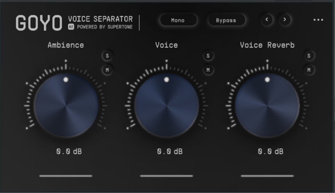Click the Voice gain knob
The image size is (335, 193).
(x=167, y=105)
